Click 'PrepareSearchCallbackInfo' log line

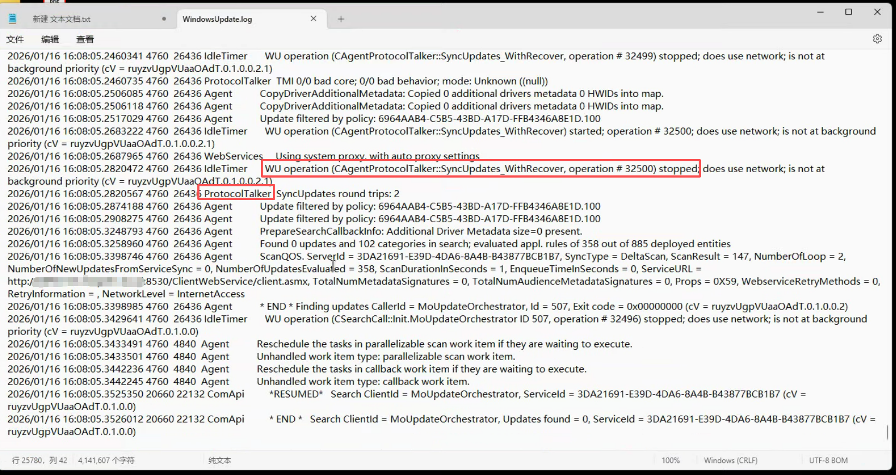coord(421,232)
